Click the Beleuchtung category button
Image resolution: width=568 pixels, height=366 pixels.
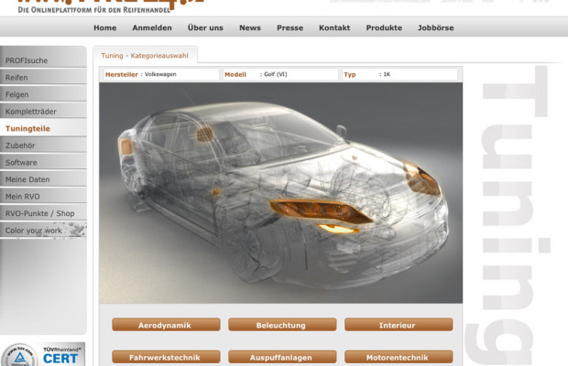(282, 325)
